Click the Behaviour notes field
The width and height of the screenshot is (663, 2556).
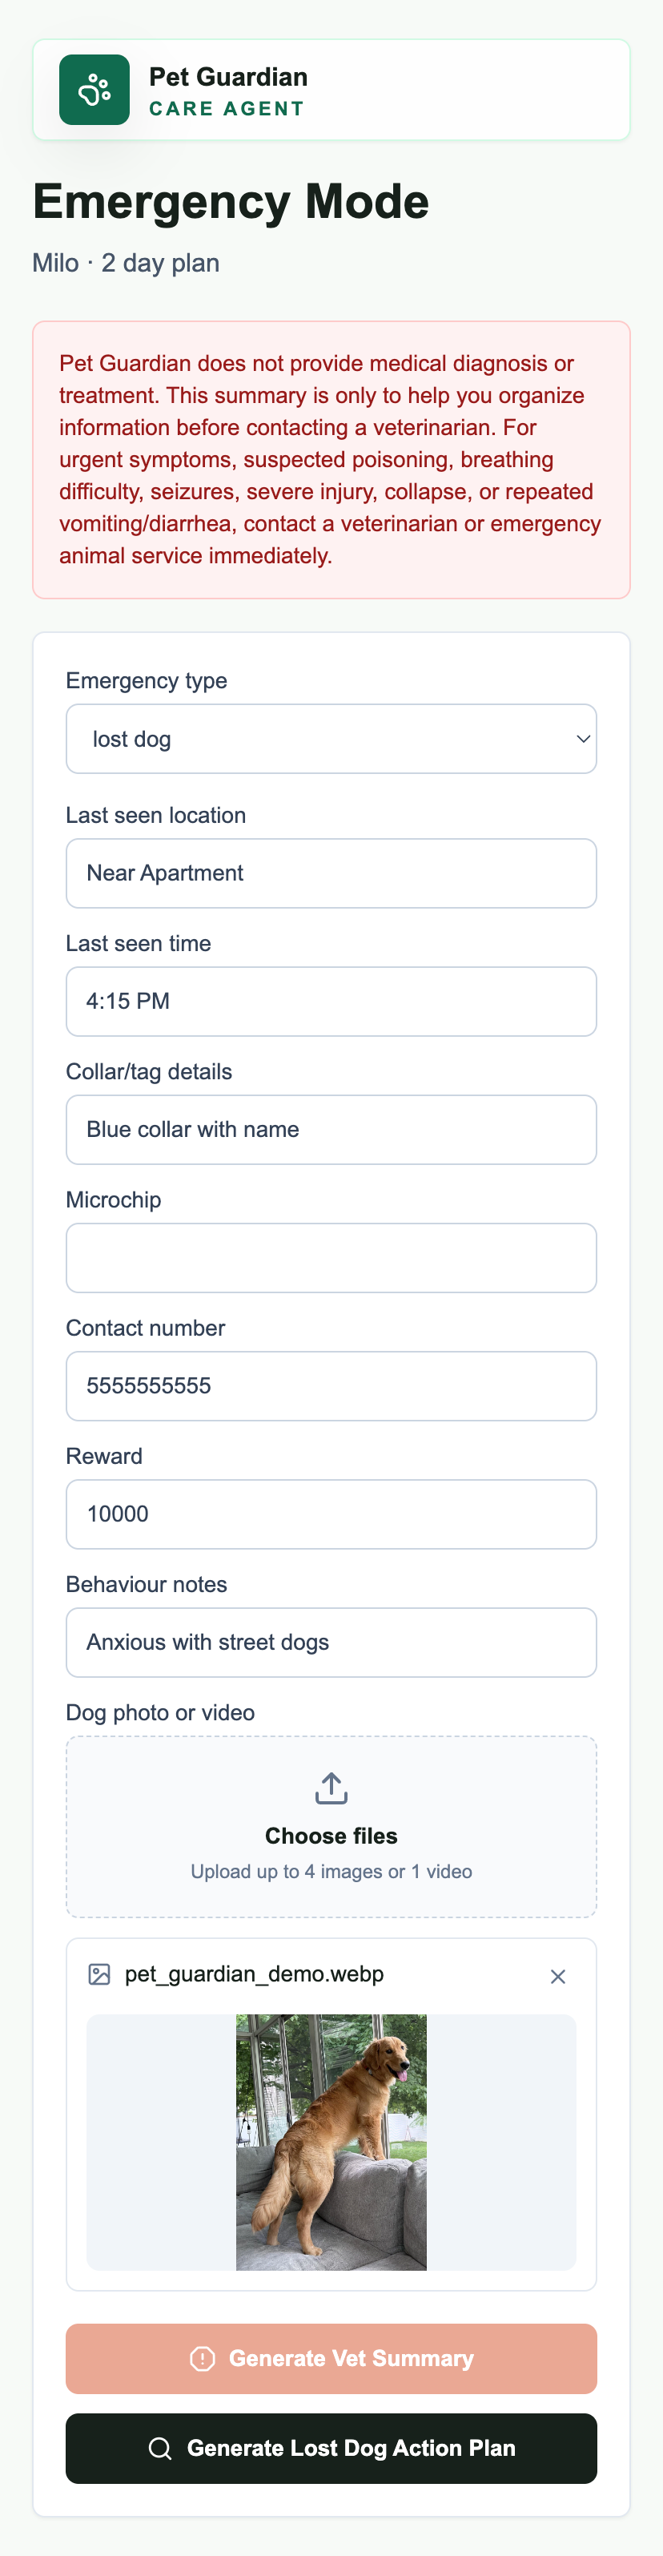(331, 1642)
